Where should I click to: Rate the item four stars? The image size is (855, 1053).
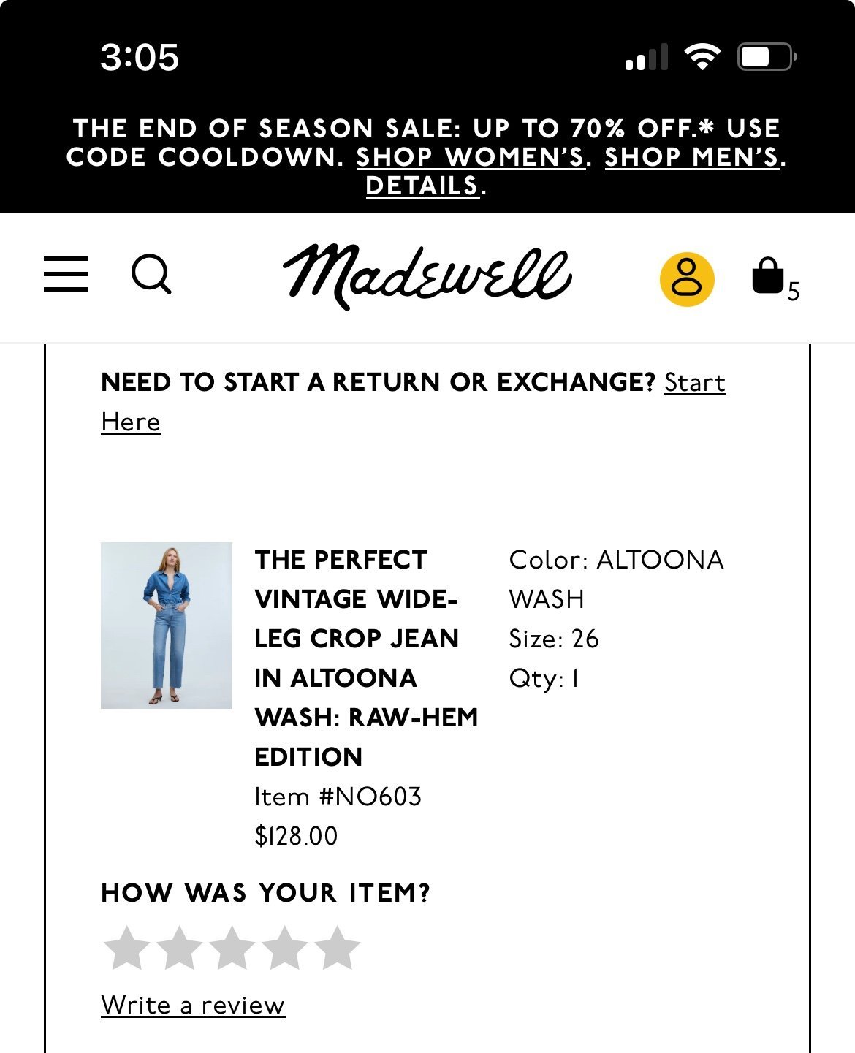pos(284,949)
